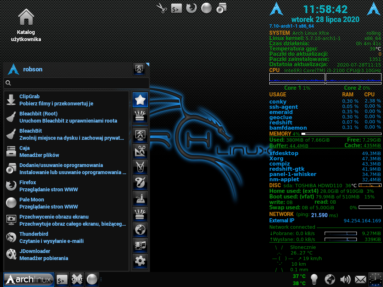Screen dimensions: 383x287
Task: Launch BleachBit disk cleaner entry
Action: (66, 134)
